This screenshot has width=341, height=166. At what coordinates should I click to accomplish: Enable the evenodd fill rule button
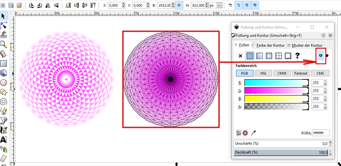click(321, 56)
